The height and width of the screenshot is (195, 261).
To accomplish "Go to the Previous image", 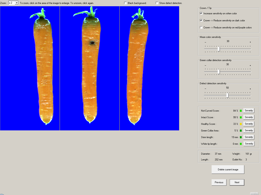I will (x=219, y=182).
